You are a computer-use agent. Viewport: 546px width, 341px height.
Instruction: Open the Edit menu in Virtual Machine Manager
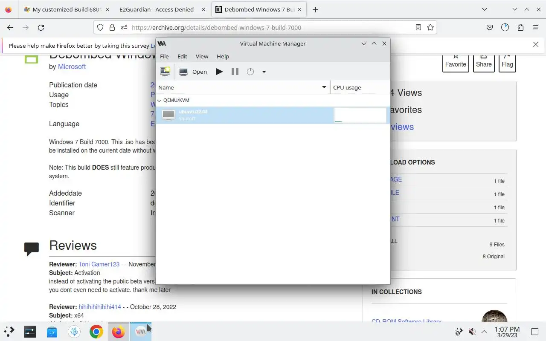(182, 56)
